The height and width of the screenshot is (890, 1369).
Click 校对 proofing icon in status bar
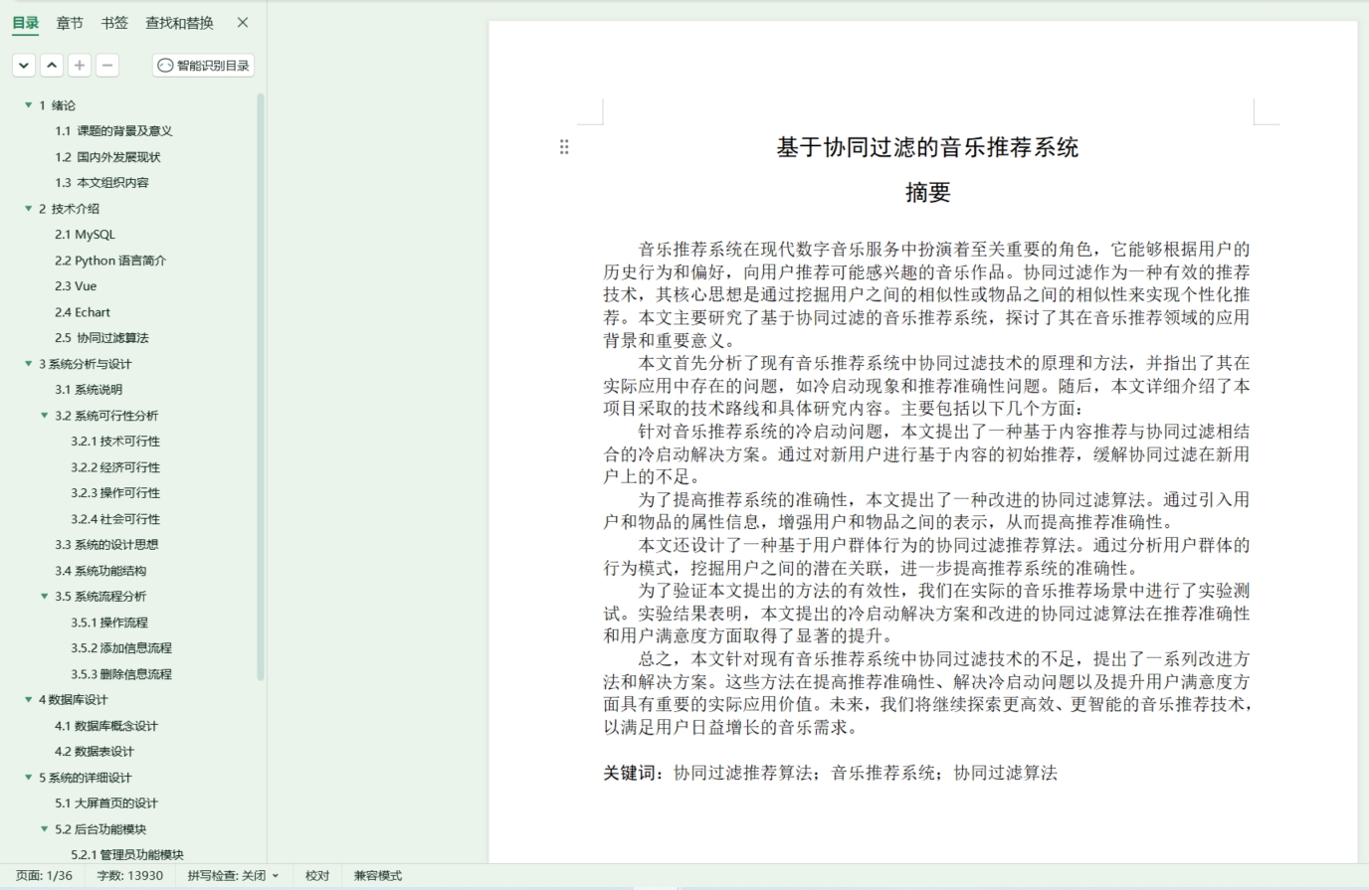(x=316, y=875)
